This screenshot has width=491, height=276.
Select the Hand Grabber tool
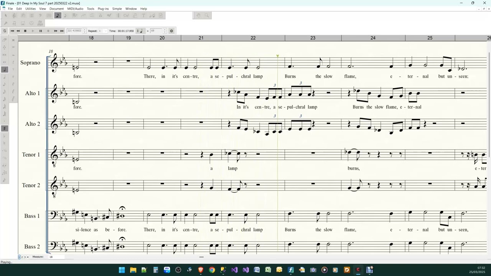[x=198, y=15]
